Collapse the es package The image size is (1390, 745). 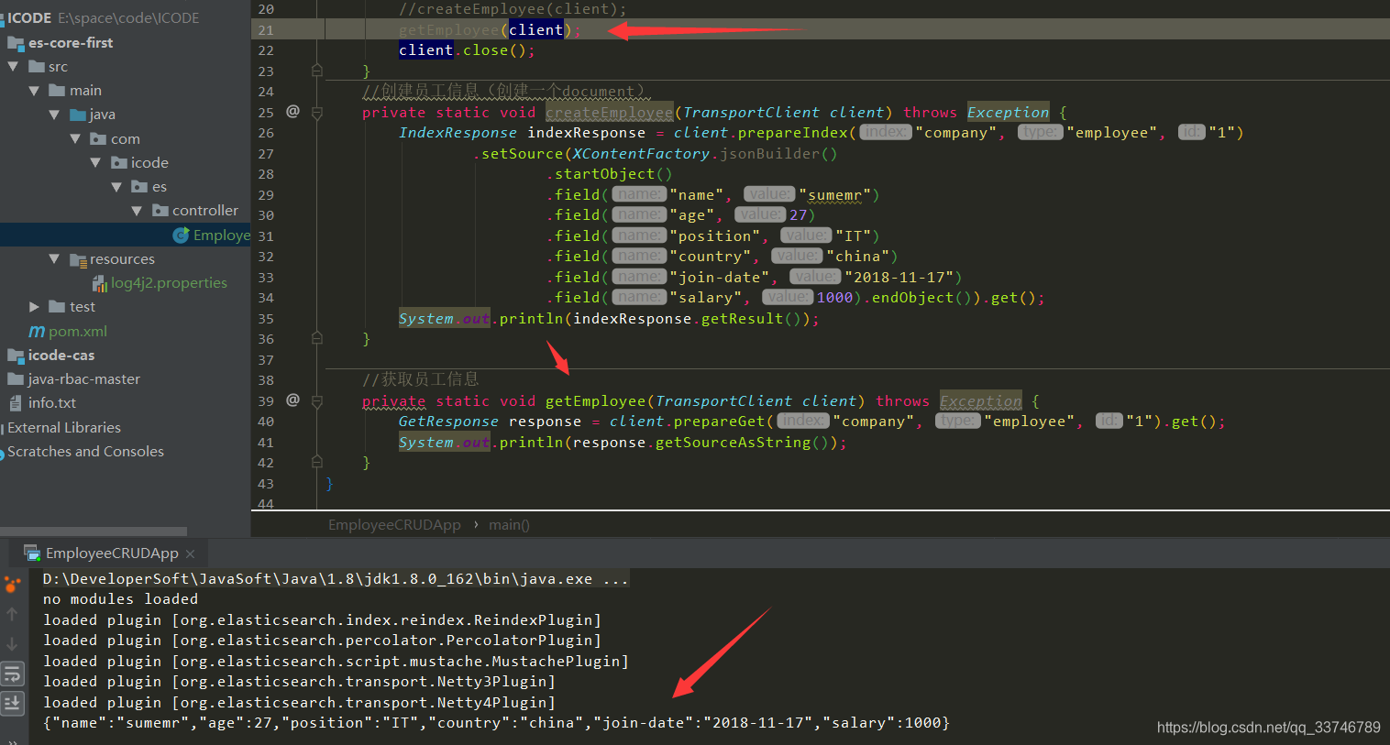(116, 186)
